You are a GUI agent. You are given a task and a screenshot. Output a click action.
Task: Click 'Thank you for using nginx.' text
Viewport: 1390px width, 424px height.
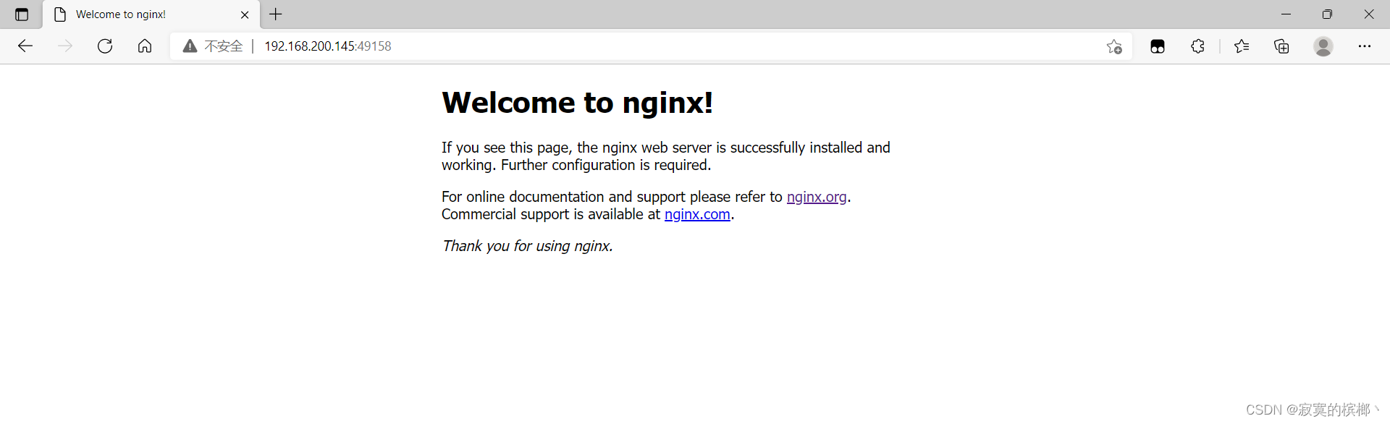pos(528,246)
